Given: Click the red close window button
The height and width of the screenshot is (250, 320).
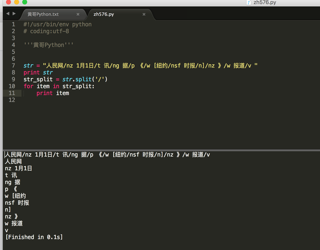Looking at the screenshot, I should 8,2.
